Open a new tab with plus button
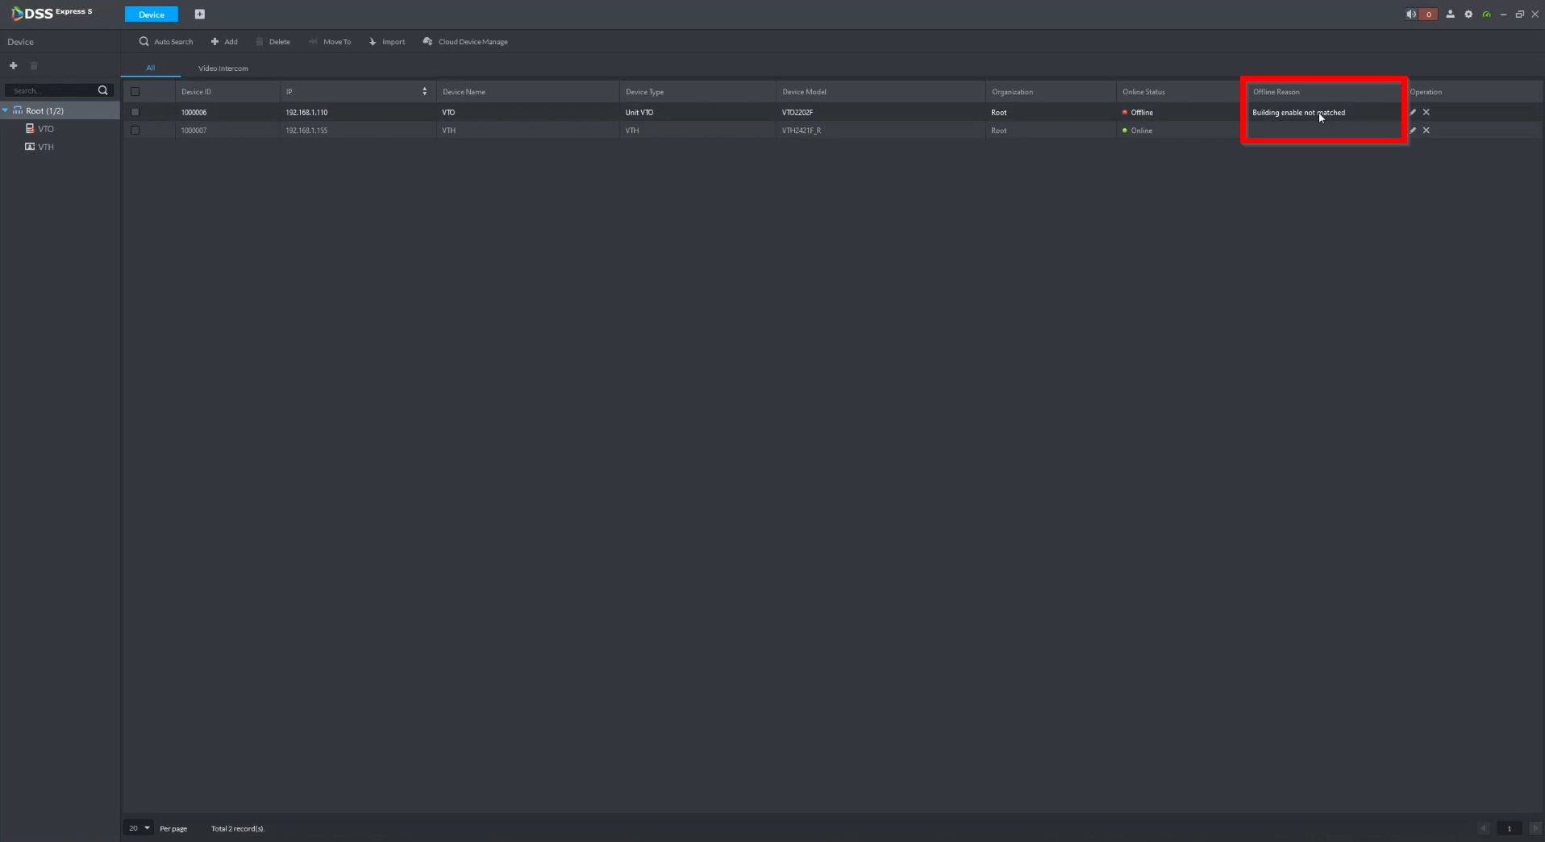 tap(200, 15)
